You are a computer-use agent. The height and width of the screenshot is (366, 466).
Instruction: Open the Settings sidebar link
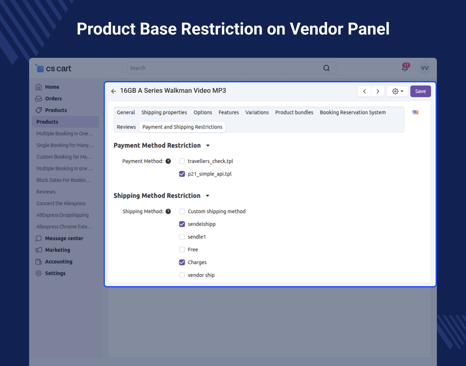55,273
